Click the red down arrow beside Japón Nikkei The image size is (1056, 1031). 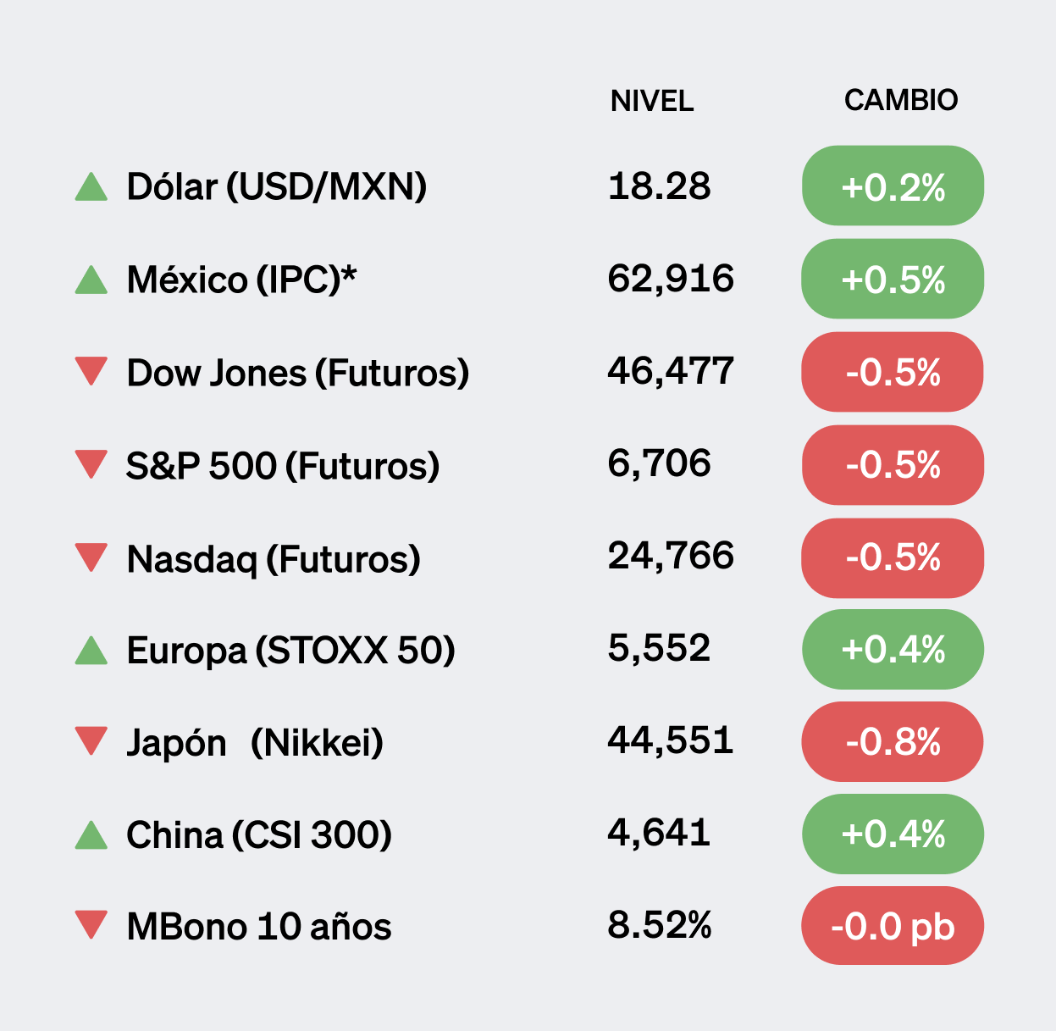(91, 740)
